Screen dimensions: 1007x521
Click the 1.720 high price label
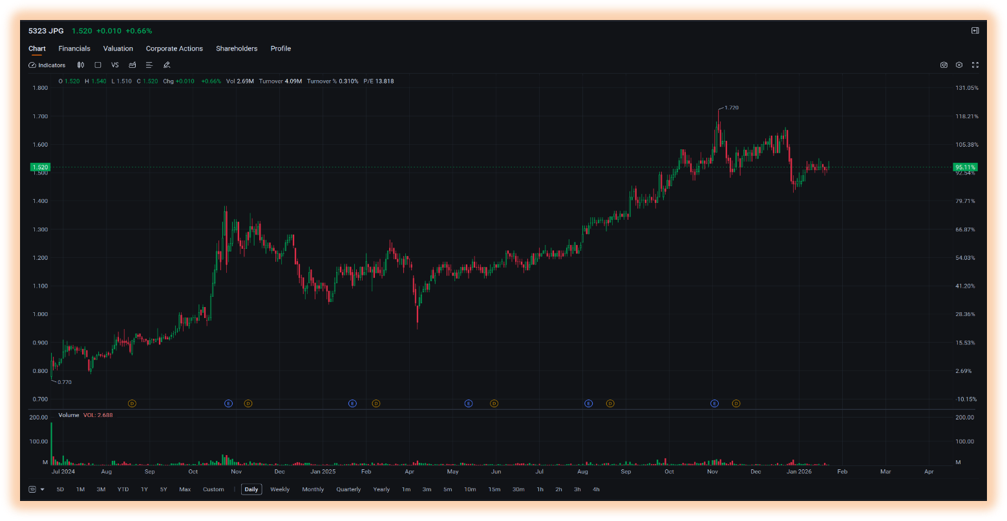click(731, 108)
